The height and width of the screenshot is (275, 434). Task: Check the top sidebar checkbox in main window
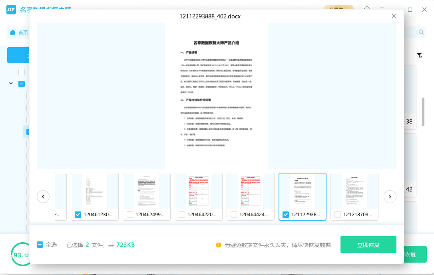22,72
